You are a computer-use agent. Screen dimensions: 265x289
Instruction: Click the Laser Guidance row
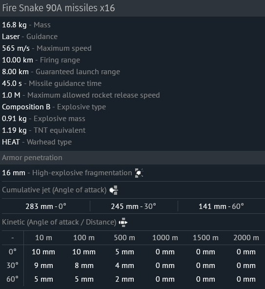[x=30, y=37]
